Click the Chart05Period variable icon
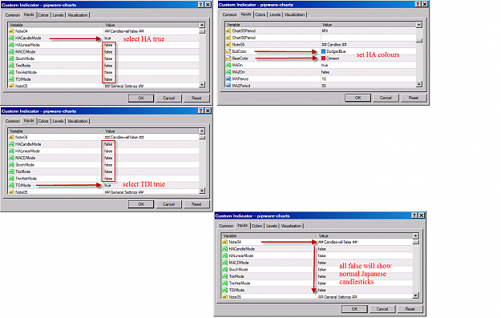Viewport: 501px width, 318px height. (228, 31)
